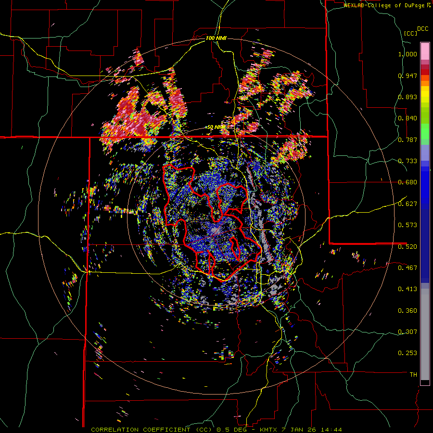Click the Correlation Coefficient title caption
433x433 pixels.
pos(216,430)
